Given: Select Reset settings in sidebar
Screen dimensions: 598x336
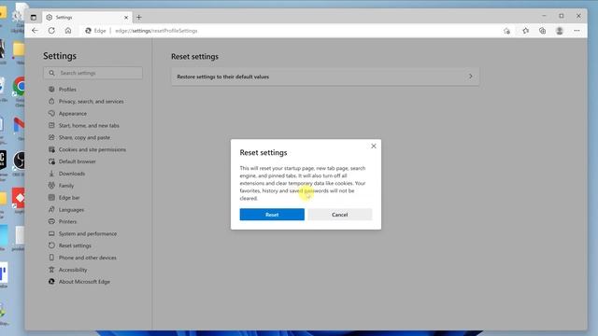Looking at the screenshot, I should click(x=75, y=245).
